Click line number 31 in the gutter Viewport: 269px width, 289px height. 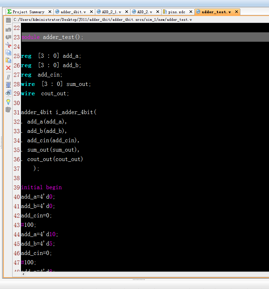17,112
